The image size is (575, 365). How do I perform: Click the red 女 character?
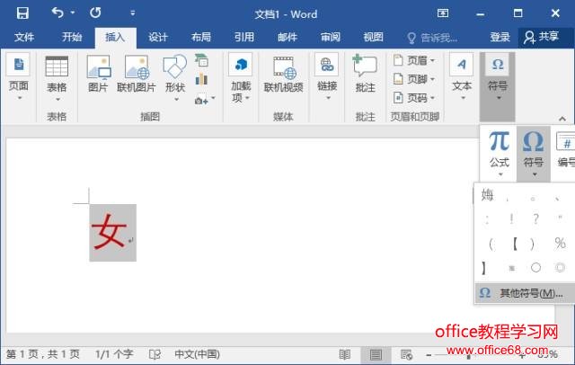pos(109,232)
